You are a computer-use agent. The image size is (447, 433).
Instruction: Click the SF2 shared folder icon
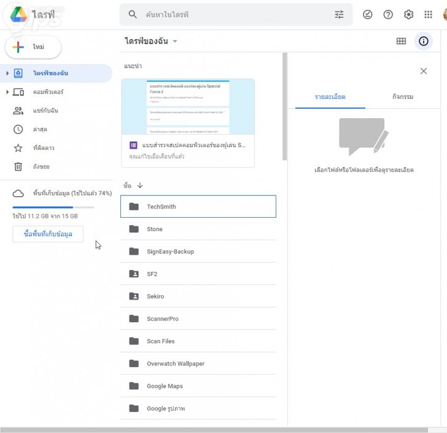[x=134, y=274]
